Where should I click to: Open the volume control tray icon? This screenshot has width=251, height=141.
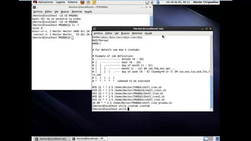[x=153, y=2]
